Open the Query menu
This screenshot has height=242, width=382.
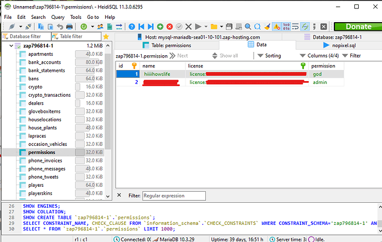point(58,17)
